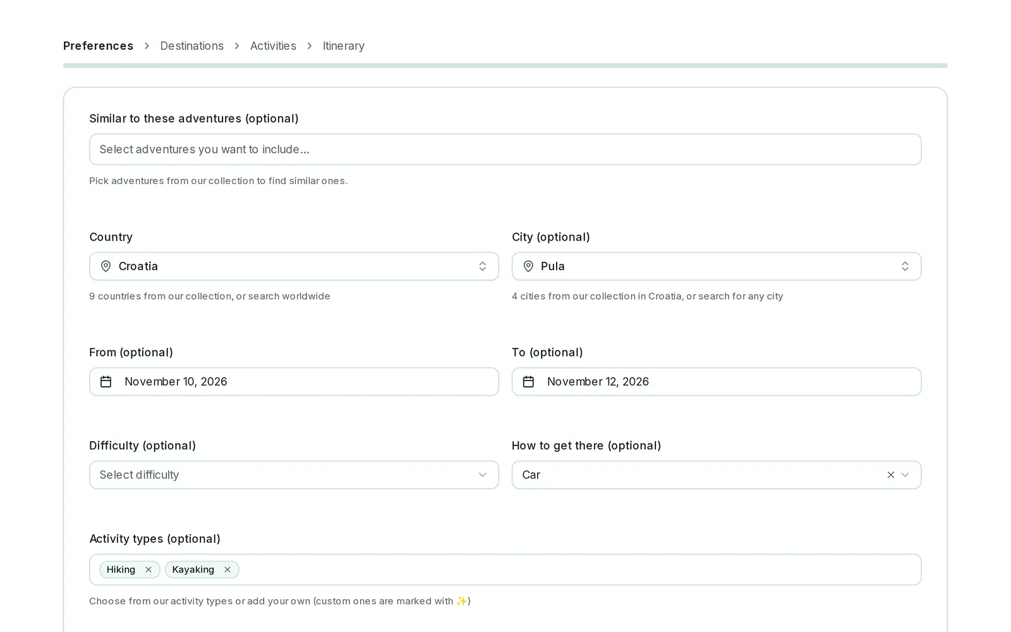Open the Select difficulty dropdown
This screenshot has width=1011, height=632.
pyautogui.click(x=294, y=475)
